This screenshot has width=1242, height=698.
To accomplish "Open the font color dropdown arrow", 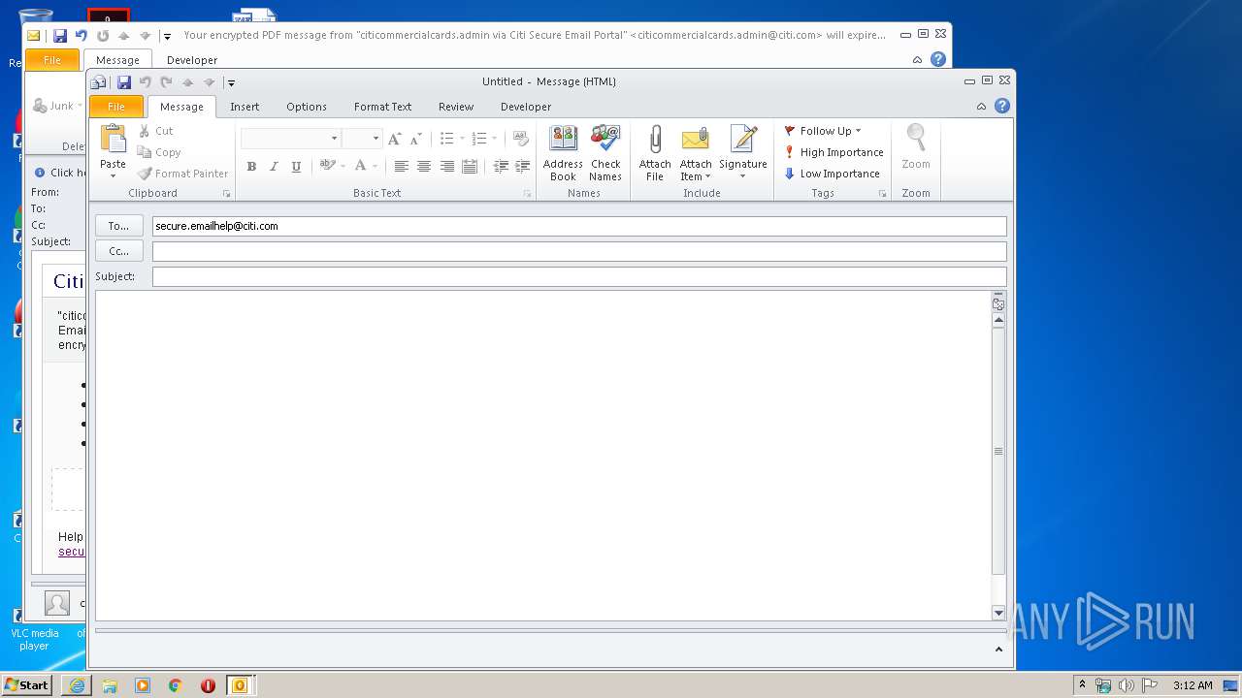I will 374,167.
